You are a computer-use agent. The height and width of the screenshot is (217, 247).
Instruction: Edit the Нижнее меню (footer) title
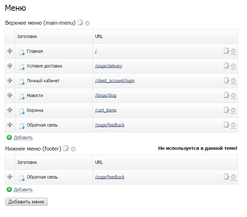click(x=66, y=148)
